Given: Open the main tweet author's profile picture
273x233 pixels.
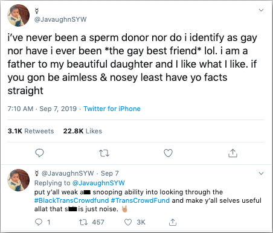Looking at the screenshot, I should point(19,16).
